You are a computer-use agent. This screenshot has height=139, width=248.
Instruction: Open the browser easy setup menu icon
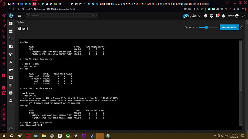tap(243, 9)
